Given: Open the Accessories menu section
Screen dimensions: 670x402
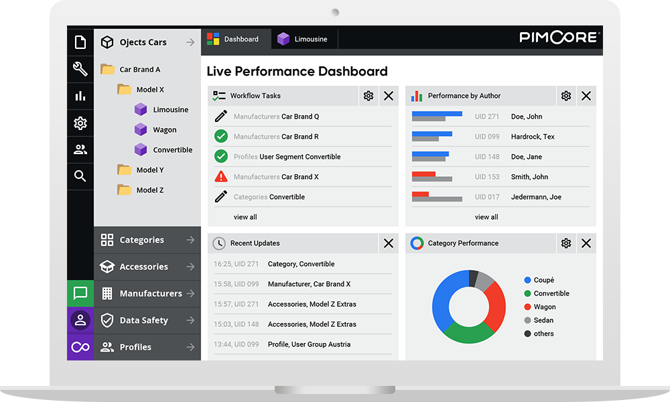Looking at the screenshot, I should point(147,267).
